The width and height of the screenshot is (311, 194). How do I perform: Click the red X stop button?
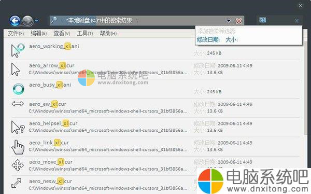pos(238,21)
